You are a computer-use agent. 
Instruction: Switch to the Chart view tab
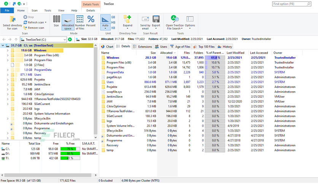coord(107,47)
